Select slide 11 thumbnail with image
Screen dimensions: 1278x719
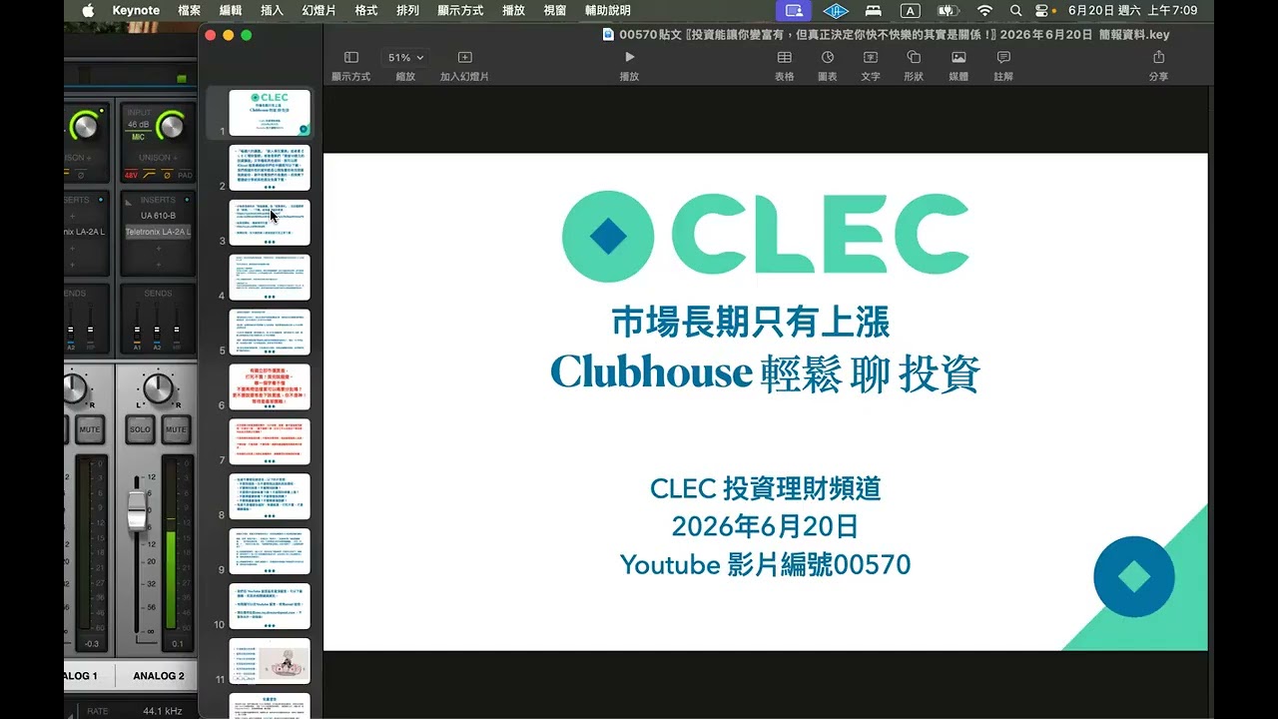[x=270, y=661]
